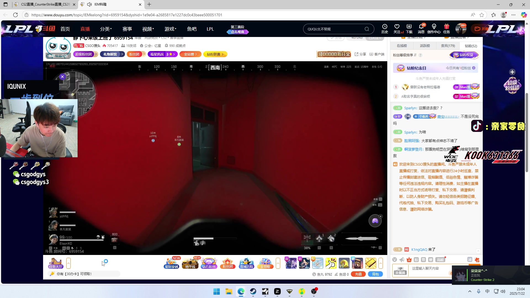The width and height of the screenshot is (530, 298).
Task: Toggle 粉丝等级排序 sort order
Action: pos(405,55)
